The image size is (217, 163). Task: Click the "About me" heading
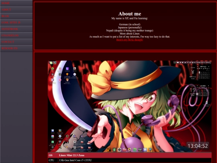coord(130,14)
